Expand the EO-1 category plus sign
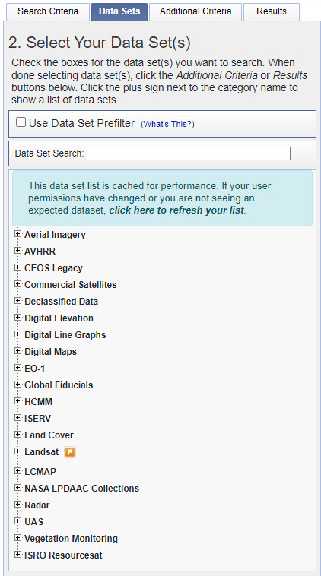The width and height of the screenshot is (321, 576). [17, 368]
